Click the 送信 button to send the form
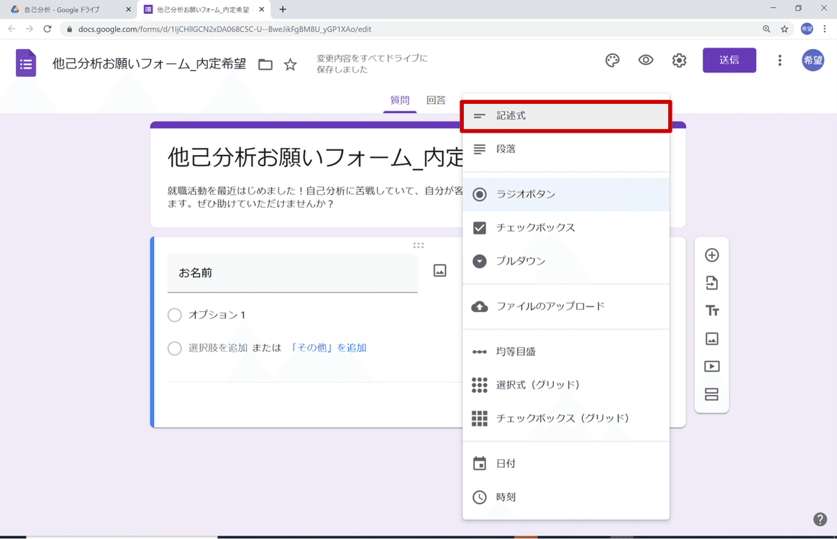The width and height of the screenshot is (837, 539). point(729,60)
